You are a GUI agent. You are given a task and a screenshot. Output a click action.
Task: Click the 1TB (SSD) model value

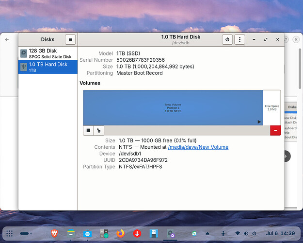(x=128, y=53)
